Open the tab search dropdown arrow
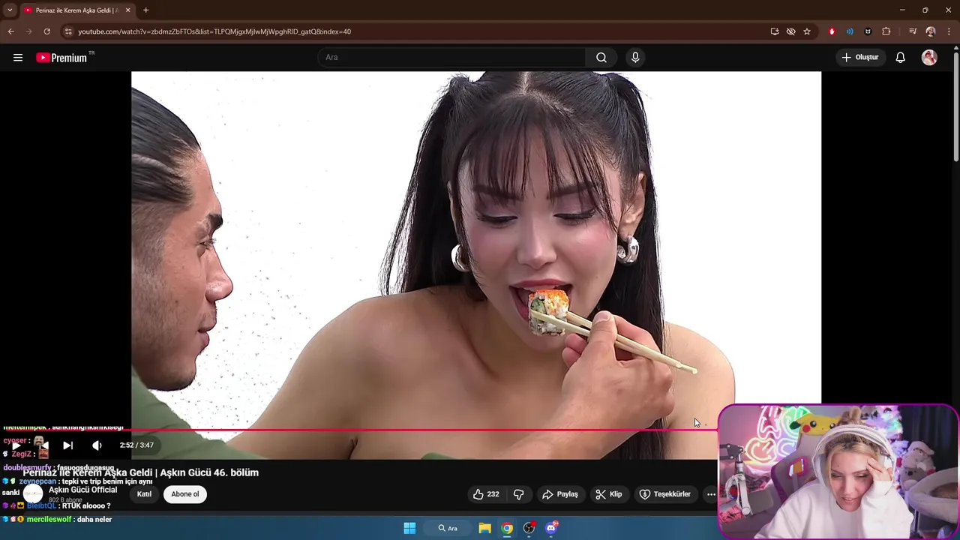The image size is (960, 540). [10, 10]
